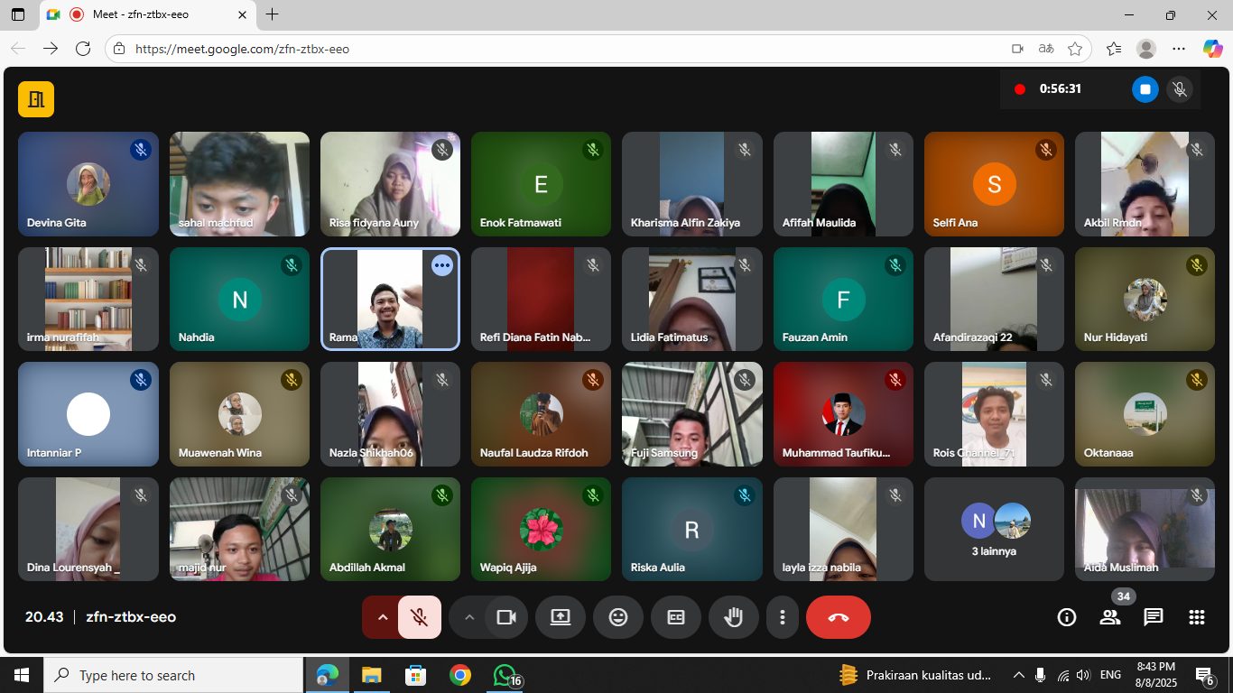This screenshot has height=693, width=1233.
Task: Click the present screen icon
Action: click(x=561, y=617)
